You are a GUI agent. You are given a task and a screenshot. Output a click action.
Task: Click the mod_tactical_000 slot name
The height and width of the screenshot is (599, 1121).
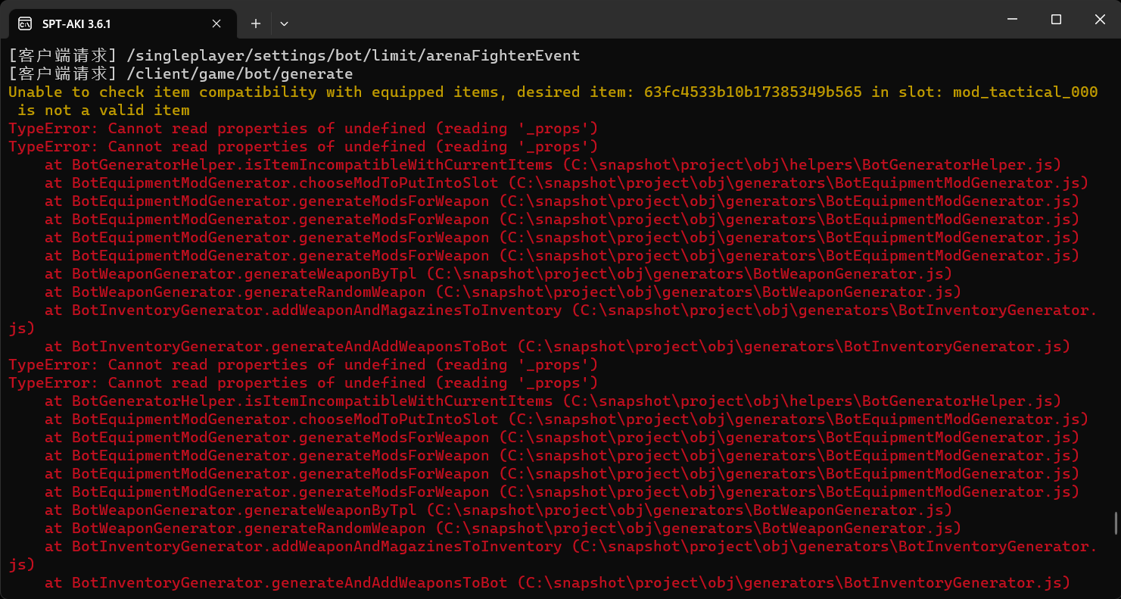[x=1025, y=92]
